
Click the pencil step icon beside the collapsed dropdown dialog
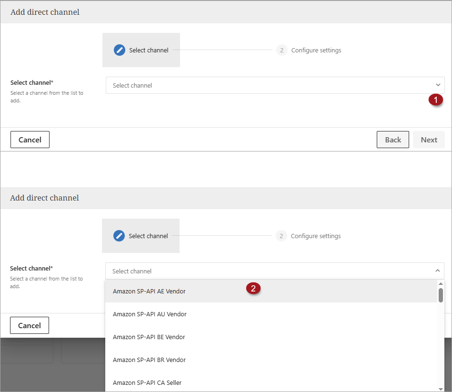[120, 50]
